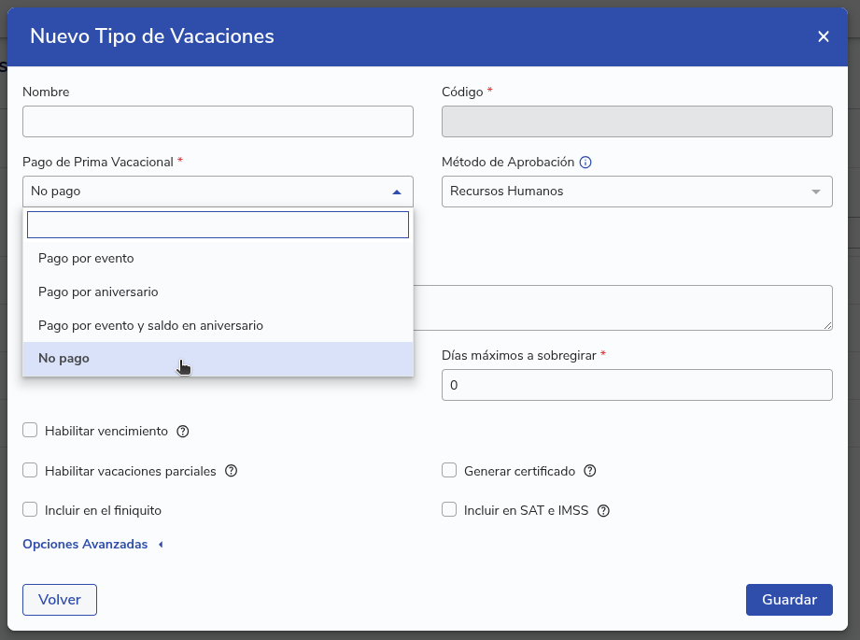
Task: Check Habilitar vacaciones parciales
Action: click(30, 471)
